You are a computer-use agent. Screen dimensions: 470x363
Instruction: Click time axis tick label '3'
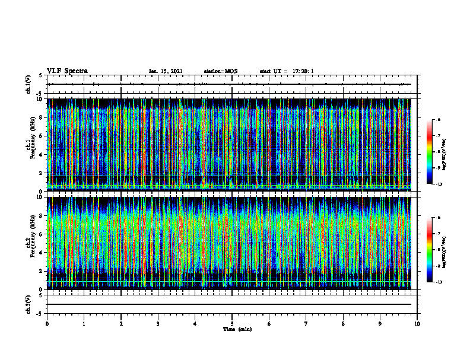(x=158, y=324)
